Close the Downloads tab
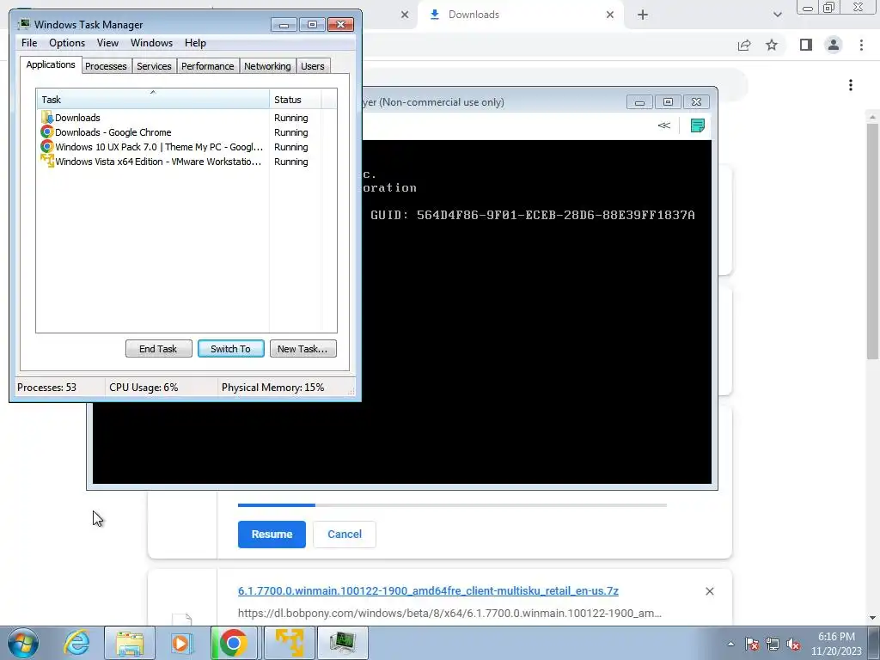Screen dimensions: 880x660 tap(610, 15)
